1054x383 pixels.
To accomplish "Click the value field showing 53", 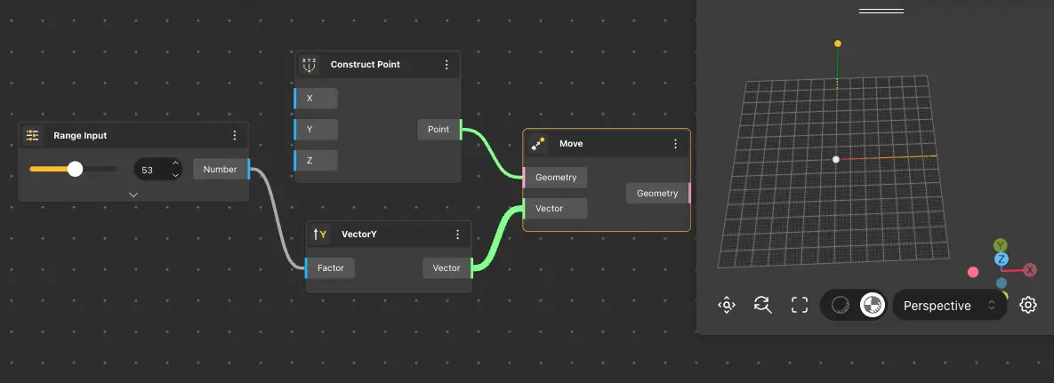I will tap(148, 169).
